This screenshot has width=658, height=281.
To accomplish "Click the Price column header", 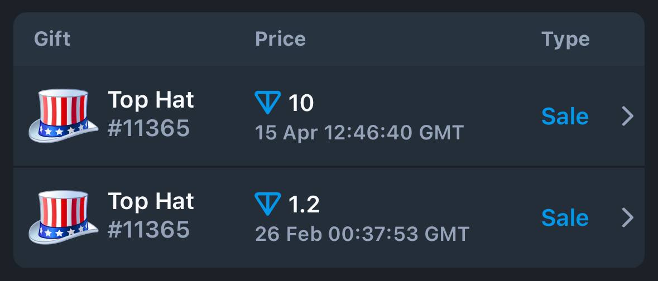I will (x=280, y=39).
